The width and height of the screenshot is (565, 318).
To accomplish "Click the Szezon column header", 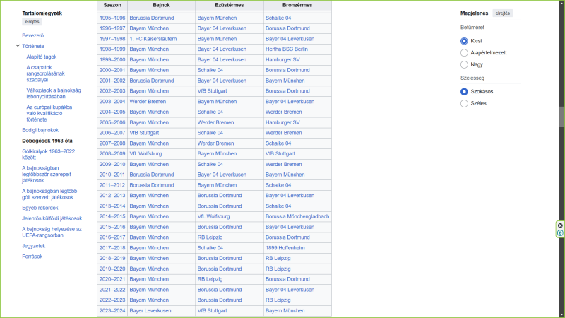I will pyautogui.click(x=112, y=6).
